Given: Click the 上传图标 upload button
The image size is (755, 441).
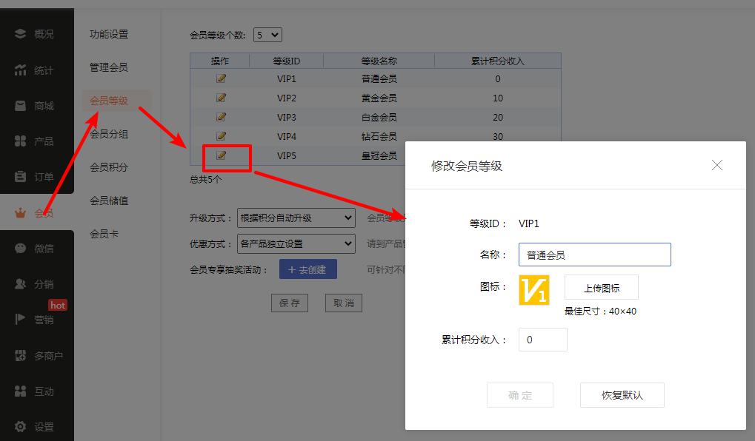Looking at the screenshot, I should click(601, 288).
